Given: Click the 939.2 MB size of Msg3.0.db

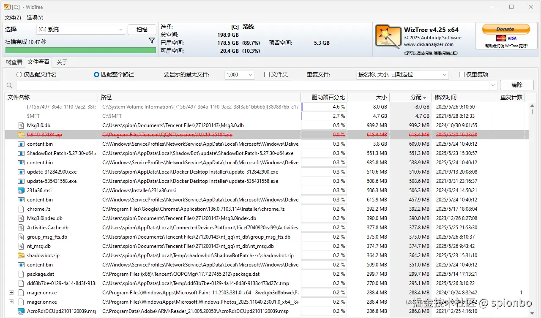Looking at the screenshot, I should (377, 125).
